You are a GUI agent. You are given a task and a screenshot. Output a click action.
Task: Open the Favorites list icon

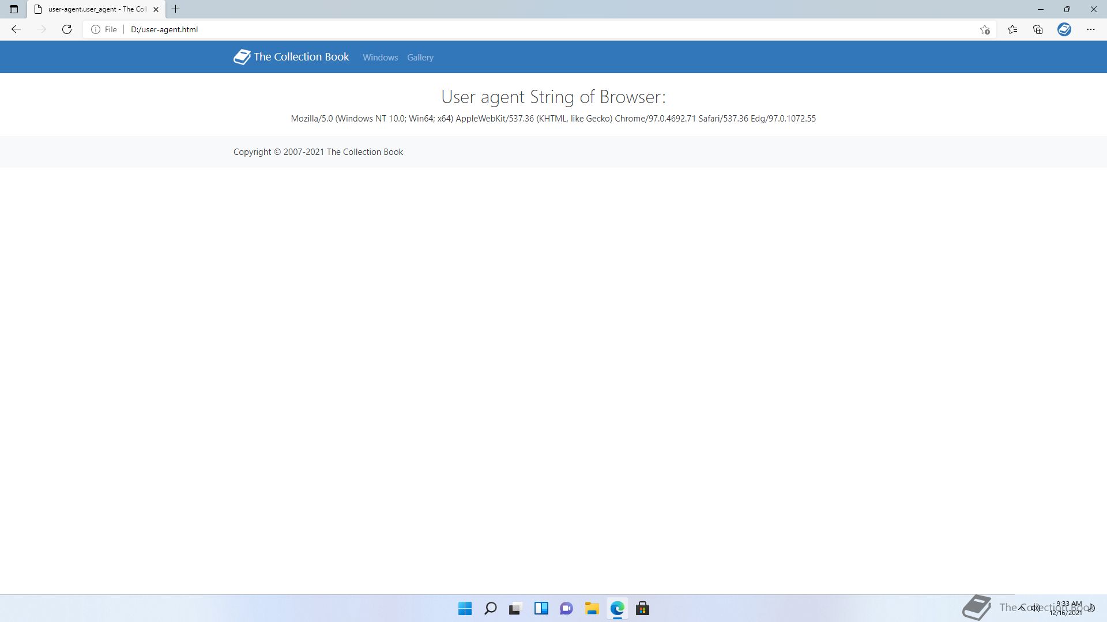click(x=1012, y=29)
